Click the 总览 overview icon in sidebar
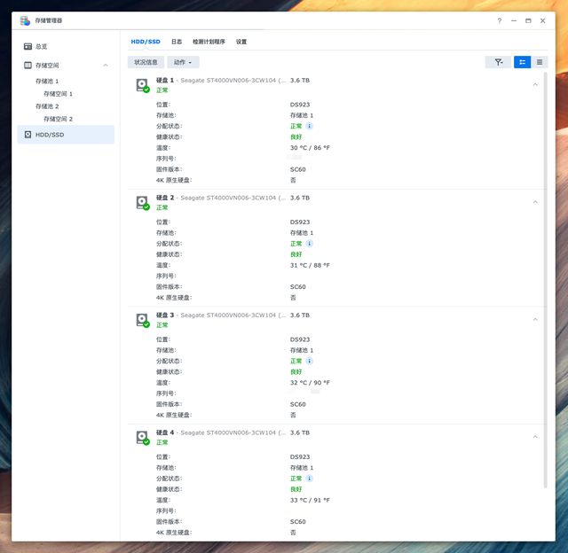Viewport: 568px width, 553px height. click(x=28, y=46)
